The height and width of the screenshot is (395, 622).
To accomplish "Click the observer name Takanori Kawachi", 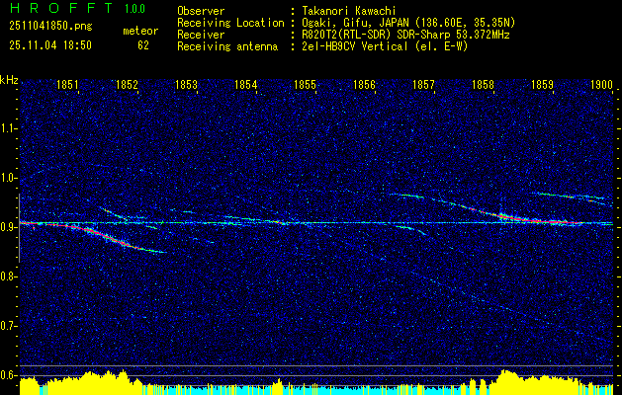I will [x=349, y=11].
